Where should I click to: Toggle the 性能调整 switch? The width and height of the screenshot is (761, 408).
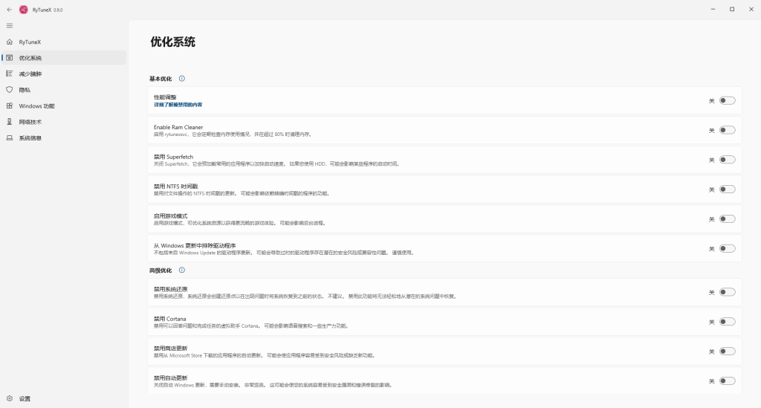[727, 100]
